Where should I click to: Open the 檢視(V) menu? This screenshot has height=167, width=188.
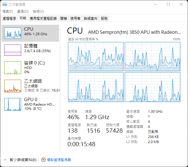pos(38,12)
